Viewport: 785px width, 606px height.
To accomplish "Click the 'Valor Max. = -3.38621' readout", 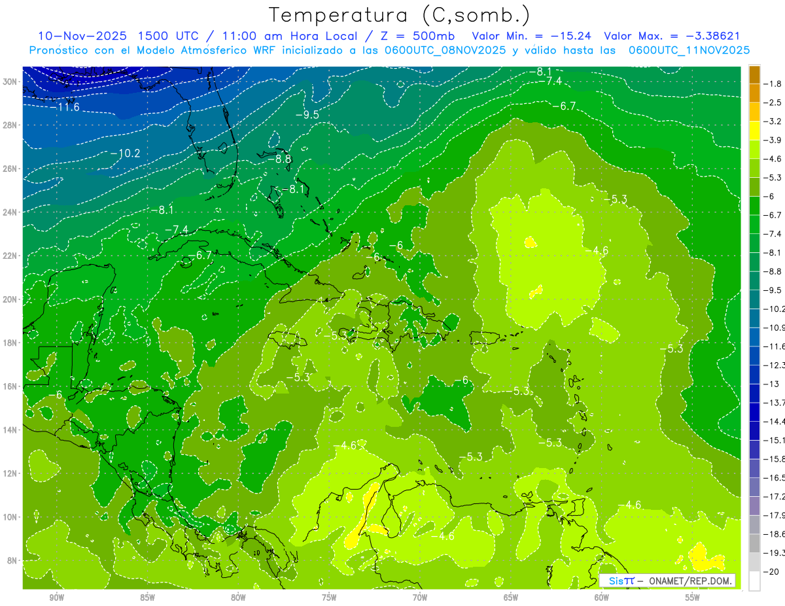I will tap(672, 36).
